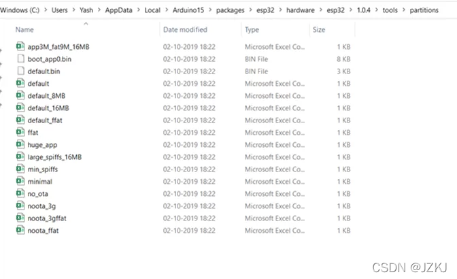Sort files by Date modified column header
457x279 pixels.
pyautogui.click(x=185, y=30)
